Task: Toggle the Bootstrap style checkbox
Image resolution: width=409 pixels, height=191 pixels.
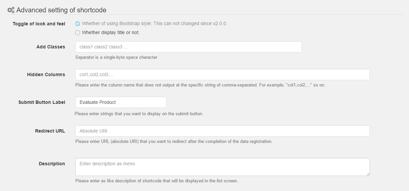Action: [x=78, y=24]
